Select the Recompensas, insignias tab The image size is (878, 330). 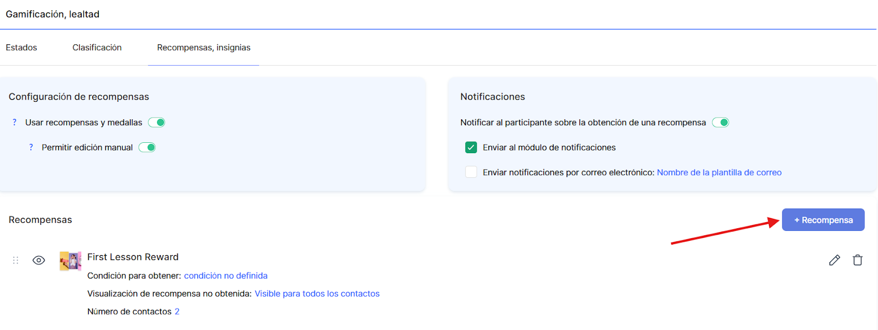[204, 48]
